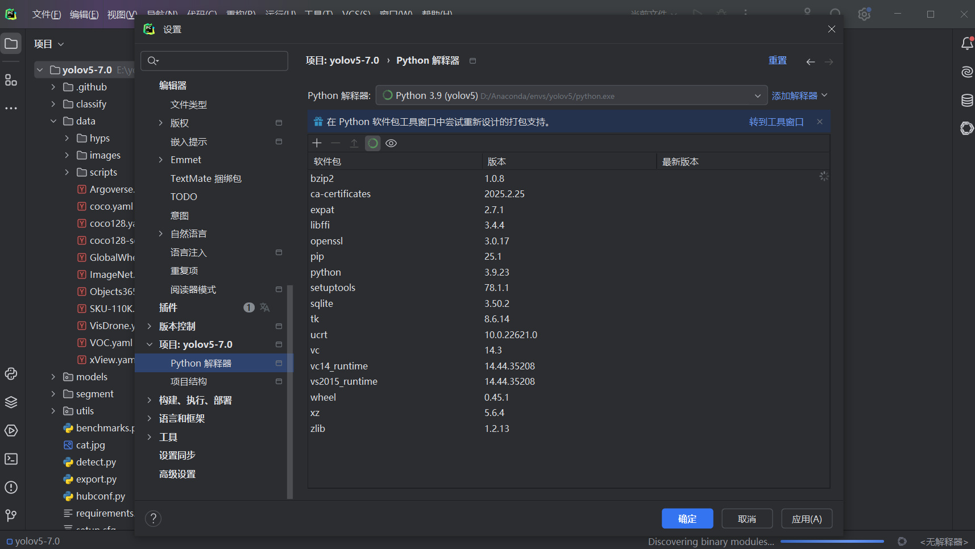Open the AI Assistant swirl icon
Screen dimensions: 975x549
point(967,72)
